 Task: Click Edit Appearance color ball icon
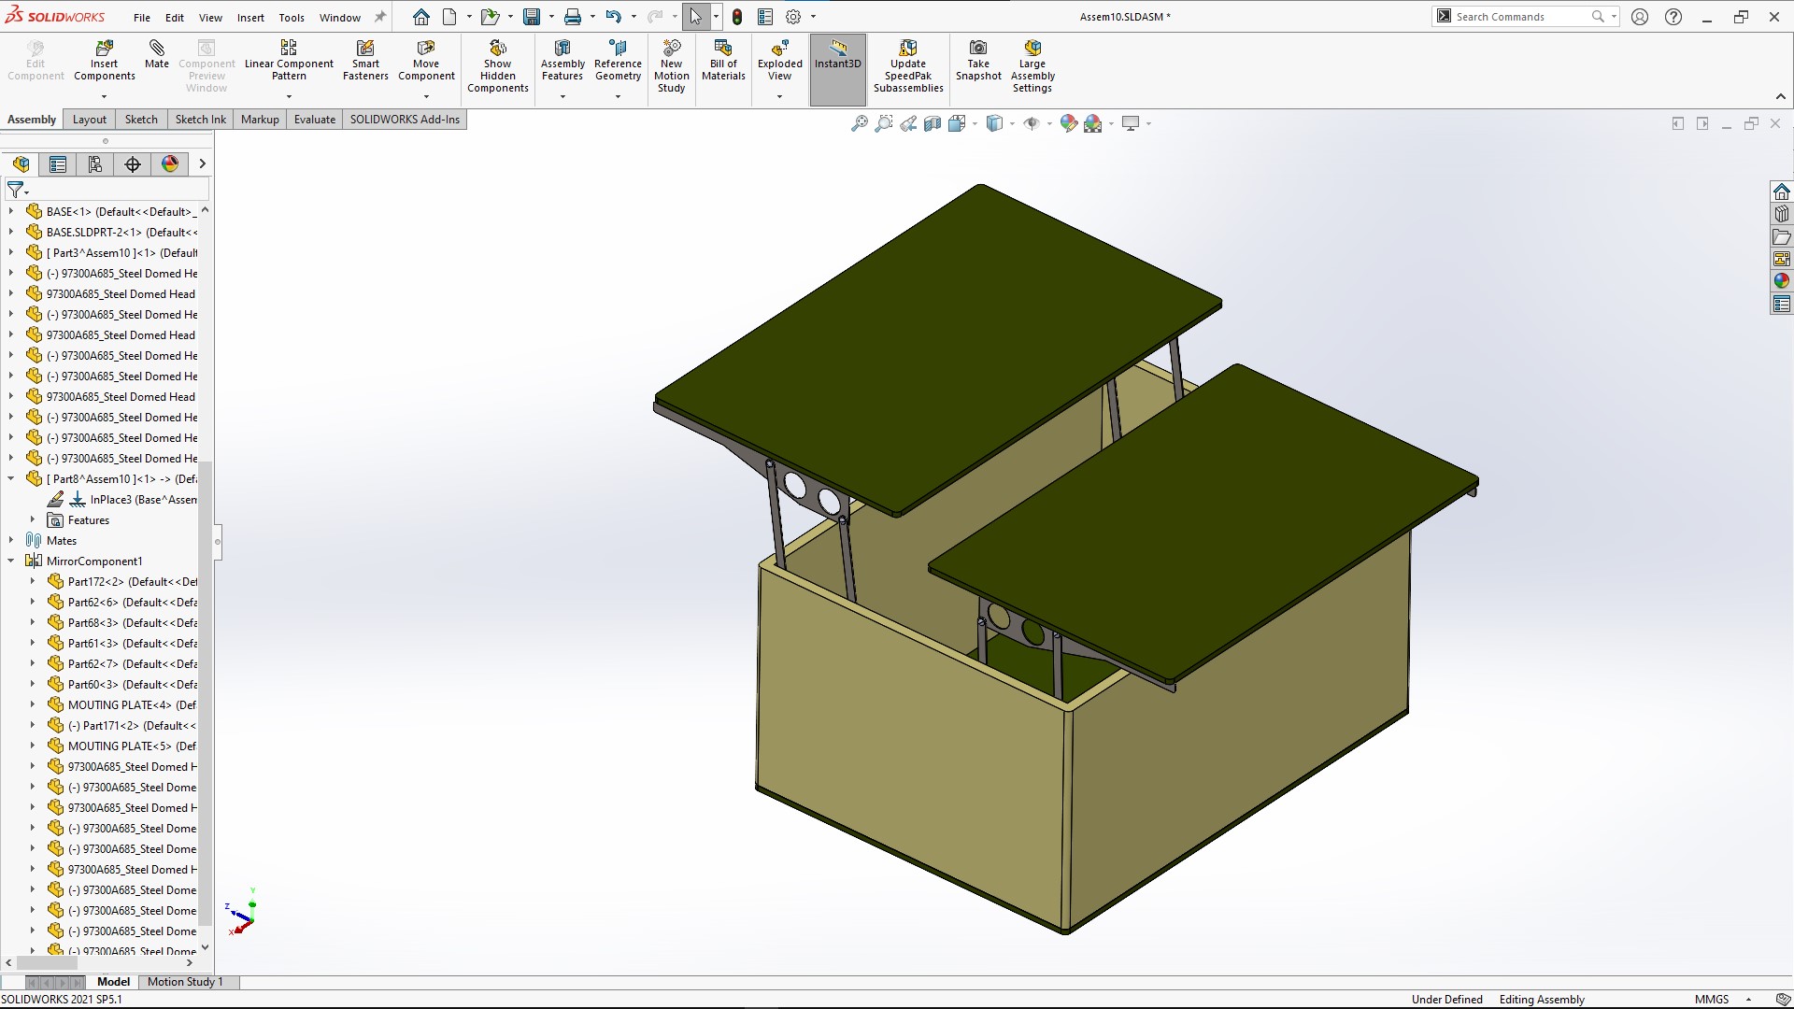click(1069, 123)
